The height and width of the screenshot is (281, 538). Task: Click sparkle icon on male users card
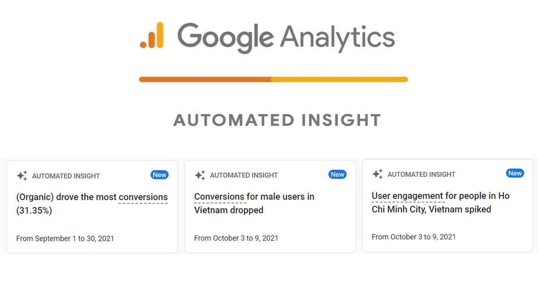[200, 175]
